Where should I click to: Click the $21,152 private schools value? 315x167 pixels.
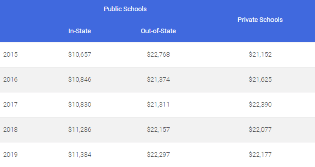[260, 54]
